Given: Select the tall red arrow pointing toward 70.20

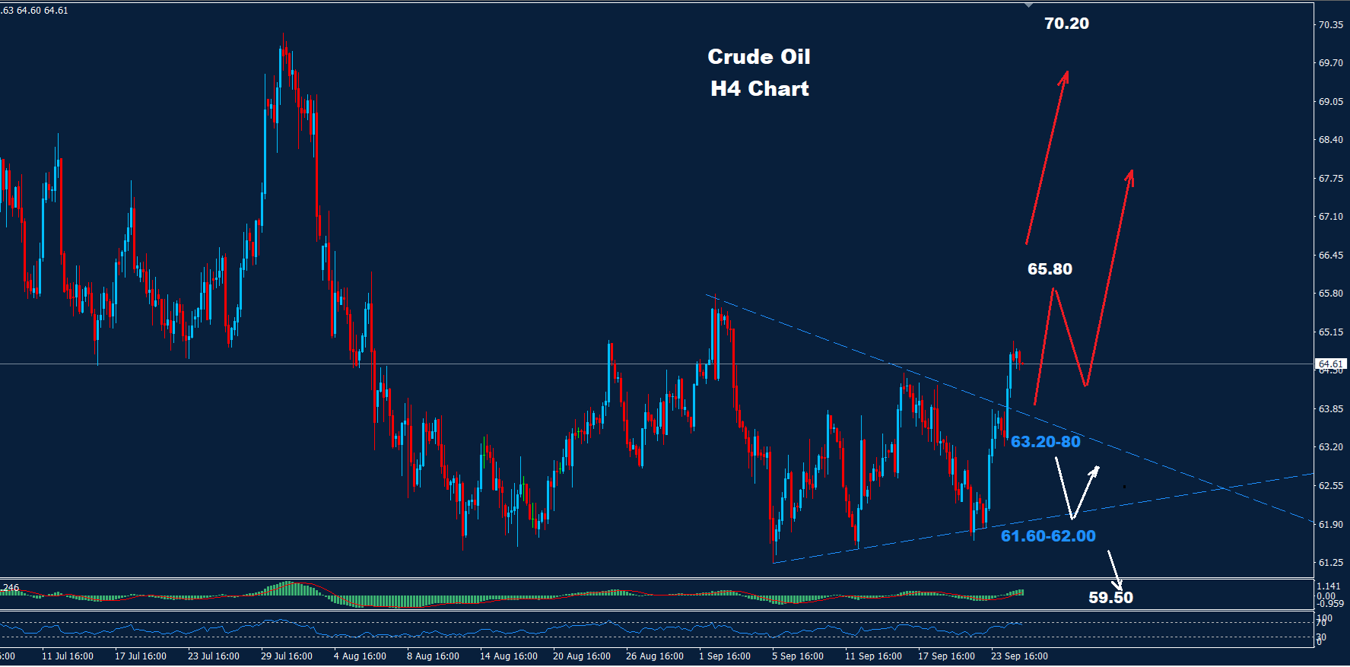Looking at the screenshot, I should 1048,156.
